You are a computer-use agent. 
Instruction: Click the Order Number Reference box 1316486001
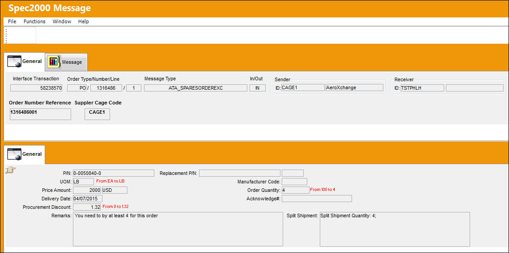[x=41, y=114]
